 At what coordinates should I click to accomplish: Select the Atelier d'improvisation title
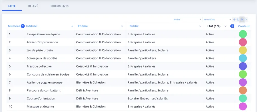pyautogui.click(x=43, y=42)
